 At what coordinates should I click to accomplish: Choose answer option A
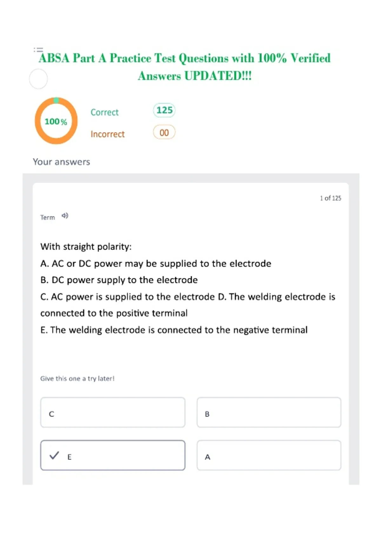269,455
